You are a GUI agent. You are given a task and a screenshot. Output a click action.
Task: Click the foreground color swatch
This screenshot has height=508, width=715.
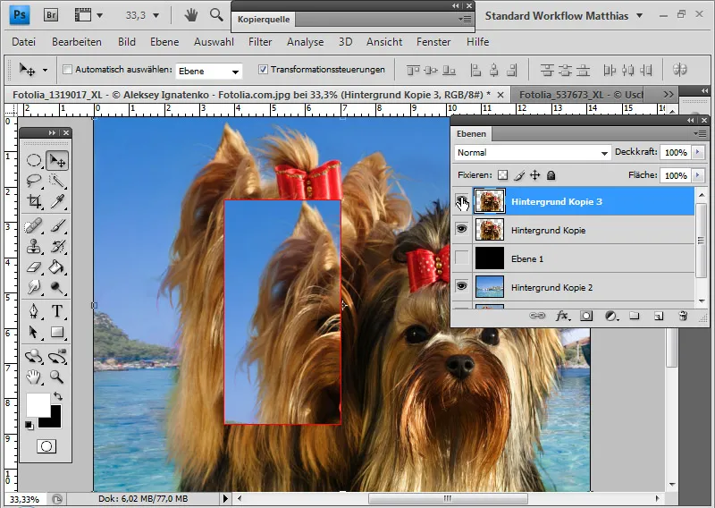click(x=38, y=405)
